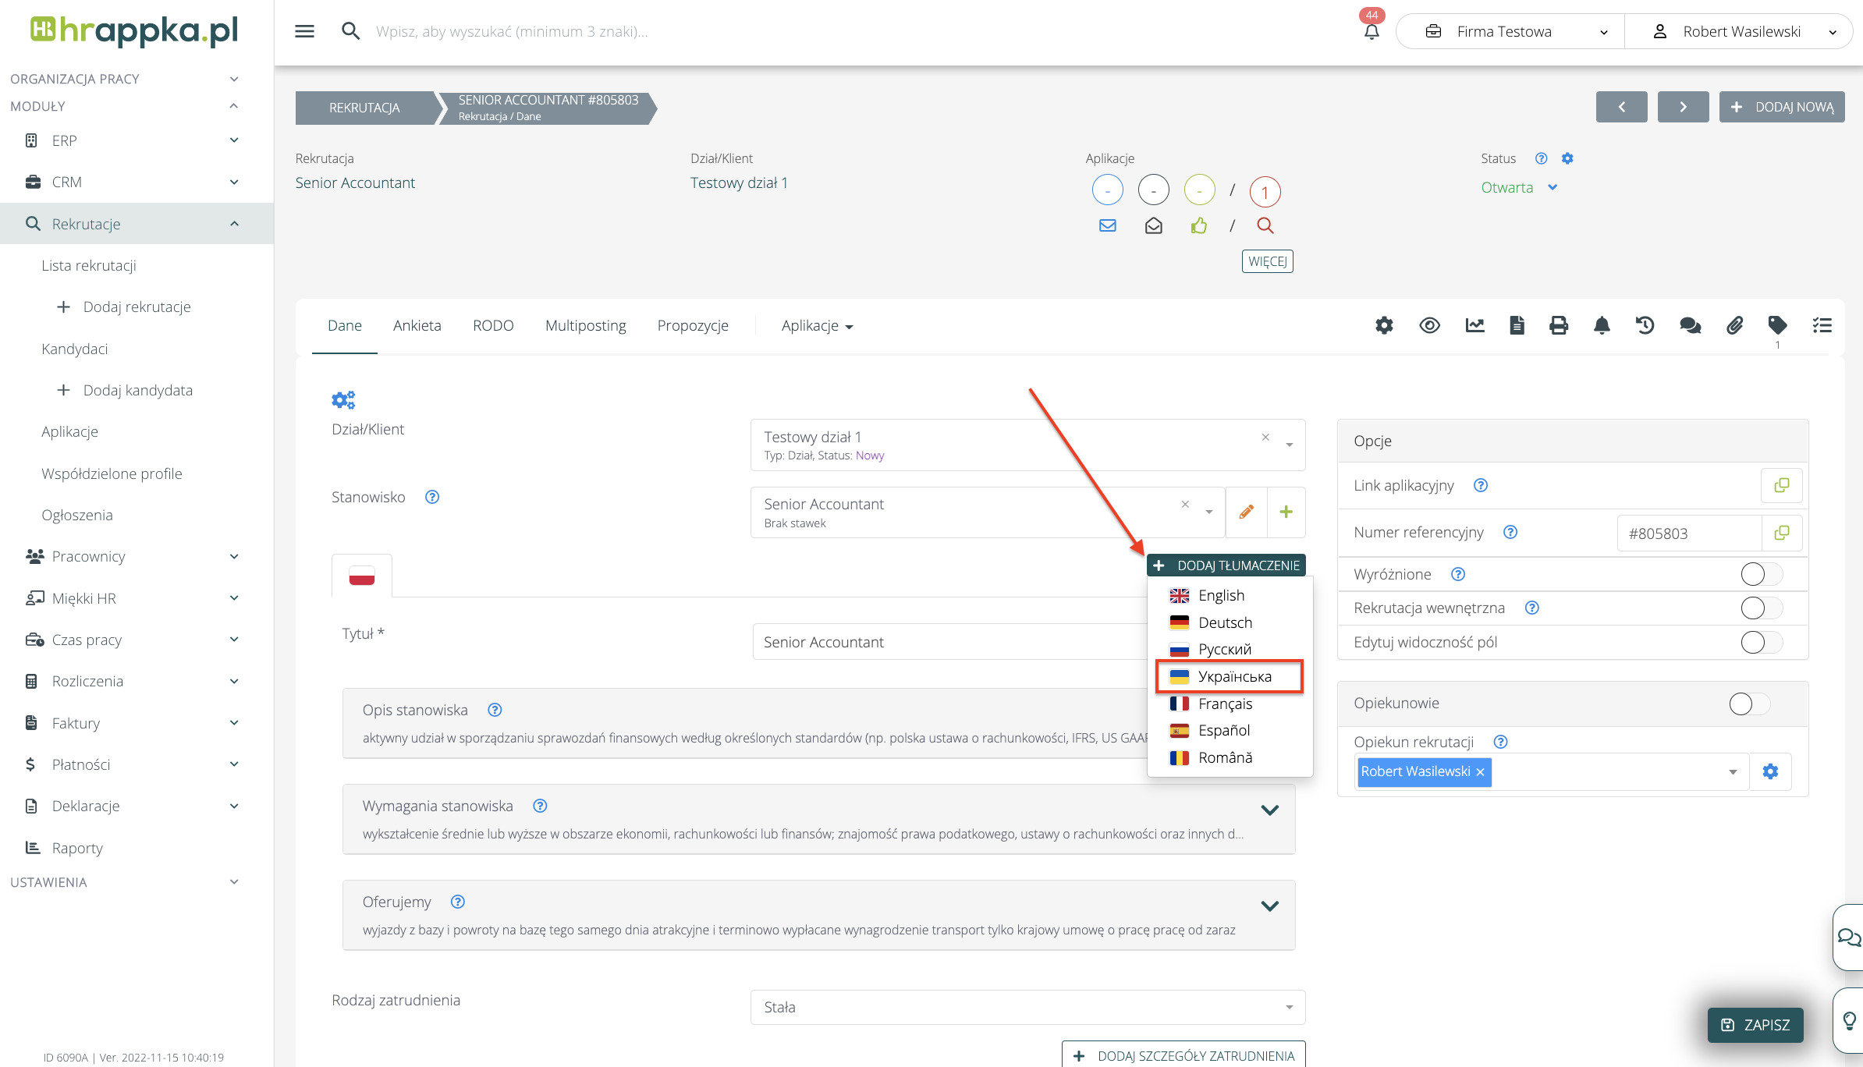This screenshot has width=1863, height=1067.
Task: Switch to the Multiposting tab
Action: 585,325
